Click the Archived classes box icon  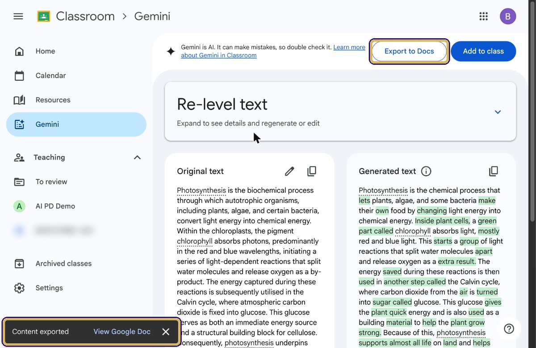click(19, 264)
